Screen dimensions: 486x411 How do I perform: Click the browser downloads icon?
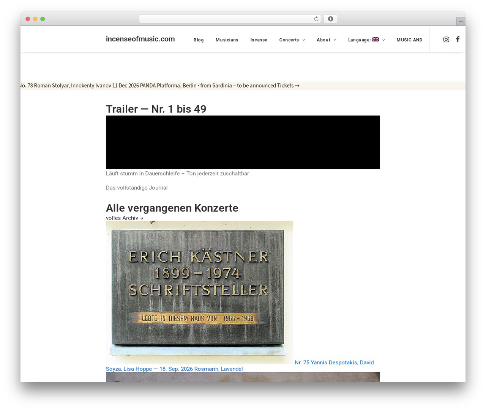[330, 19]
